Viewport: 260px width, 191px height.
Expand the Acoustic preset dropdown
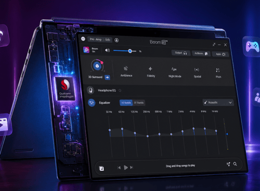coord(218,102)
